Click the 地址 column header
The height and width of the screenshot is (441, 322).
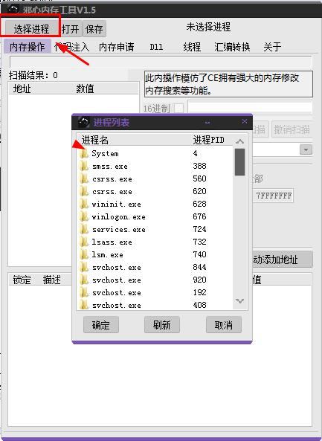tap(22, 89)
